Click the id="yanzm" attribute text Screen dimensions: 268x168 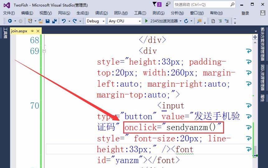pos(120,160)
